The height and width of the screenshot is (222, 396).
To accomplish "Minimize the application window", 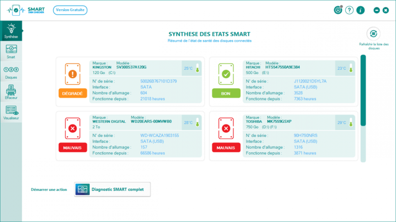I will tap(377, 10).
